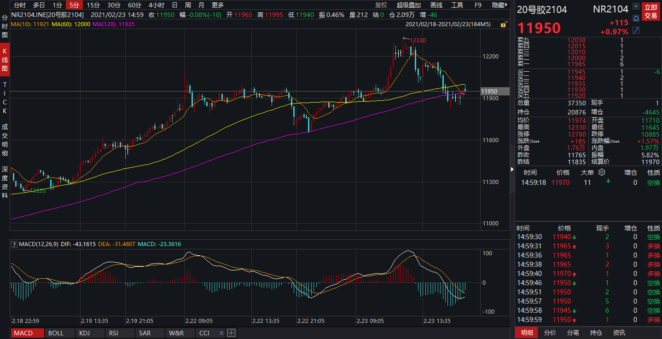Switch to the 15分 timeframe
The image size is (662, 339).
(93, 5)
